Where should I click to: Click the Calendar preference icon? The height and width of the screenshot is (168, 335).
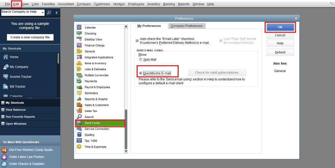pos(80,27)
